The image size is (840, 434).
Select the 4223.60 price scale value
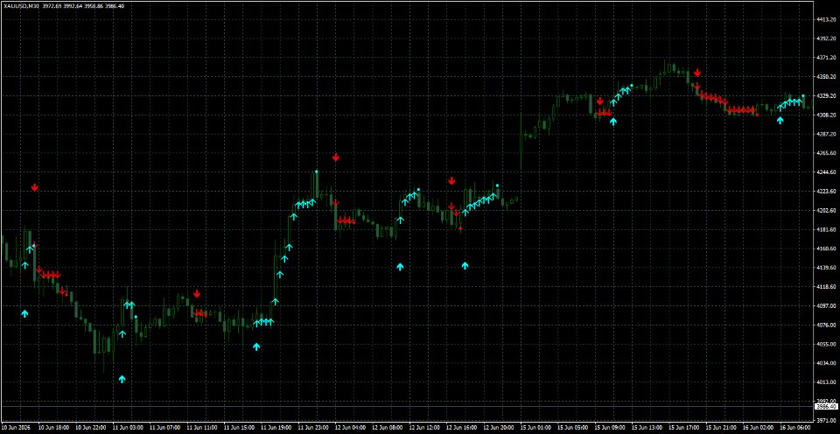click(827, 192)
